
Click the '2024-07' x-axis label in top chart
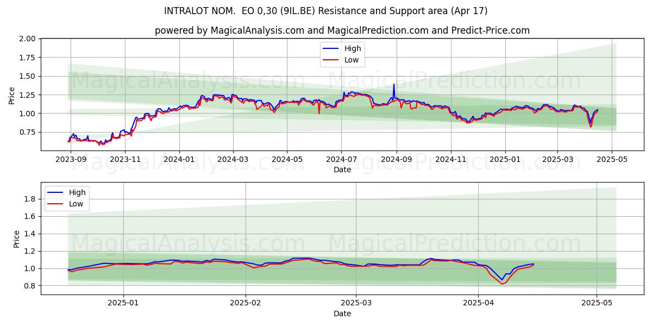[341, 159]
